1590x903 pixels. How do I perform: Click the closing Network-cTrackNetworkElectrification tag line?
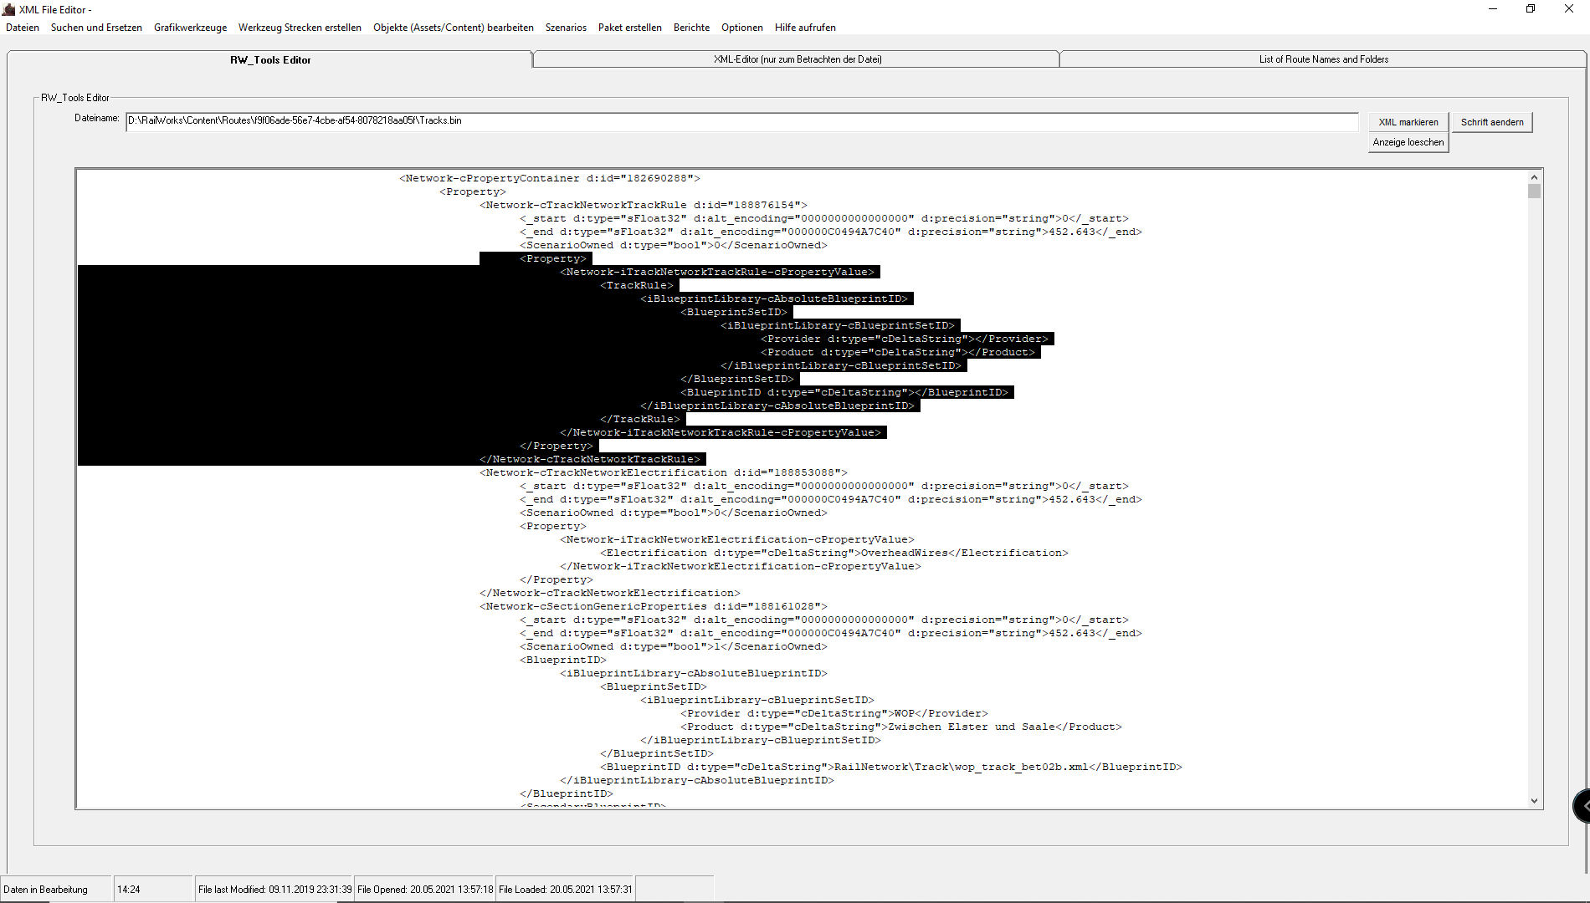610,593
